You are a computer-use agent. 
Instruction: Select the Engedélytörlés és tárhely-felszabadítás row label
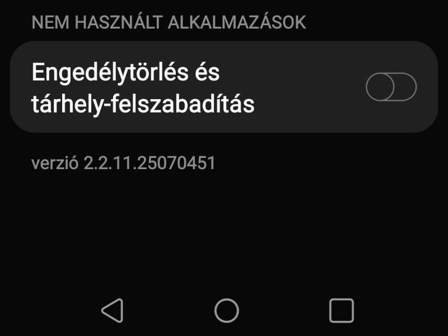click(x=143, y=88)
